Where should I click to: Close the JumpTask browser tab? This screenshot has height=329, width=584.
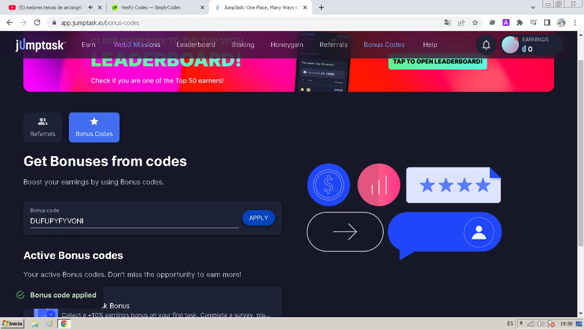pyautogui.click(x=305, y=7)
